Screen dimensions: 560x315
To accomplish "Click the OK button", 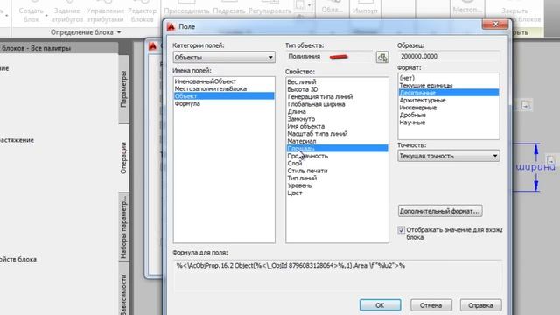I will coord(380,305).
